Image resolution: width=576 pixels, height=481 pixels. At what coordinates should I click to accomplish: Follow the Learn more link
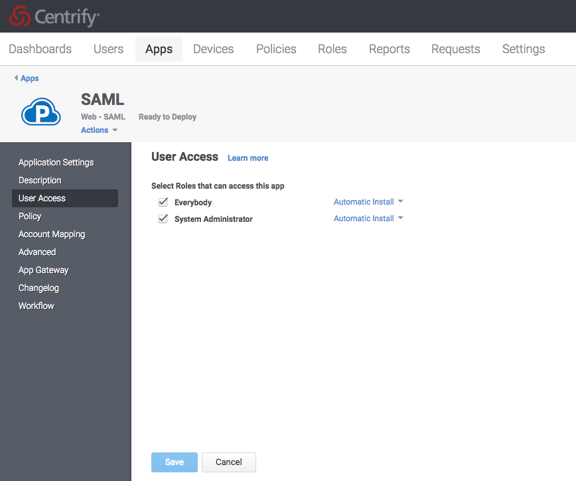point(248,157)
